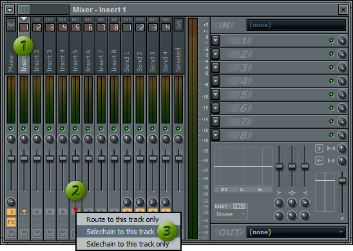Screen dimensions: 353x251
Task: Click the Insert 3 save state disk icon
Action: point(50,234)
